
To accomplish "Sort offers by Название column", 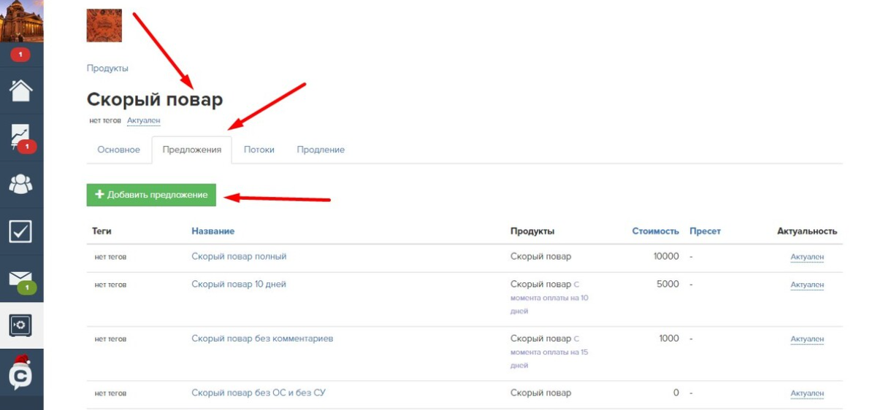I will [213, 231].
